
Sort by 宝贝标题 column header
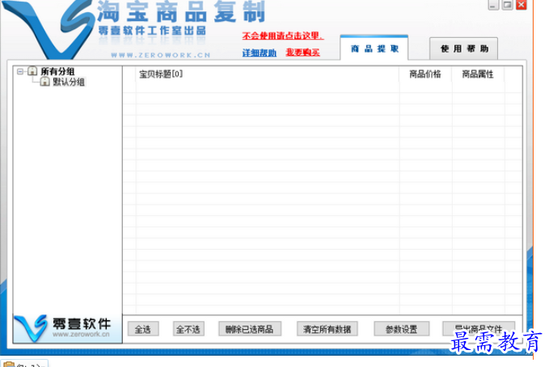[x=268, y=74]
